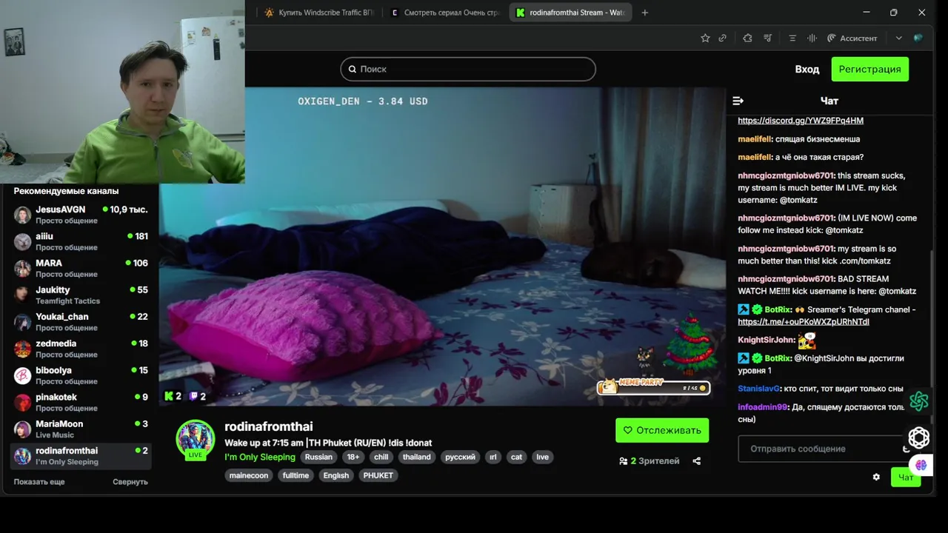The image size is (948, 533).
Task: Click the 2 Зрителей viewers count
Action: pyautogui.click(x=650, y=461)
